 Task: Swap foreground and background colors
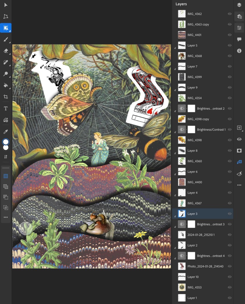[x=6, y=157]
